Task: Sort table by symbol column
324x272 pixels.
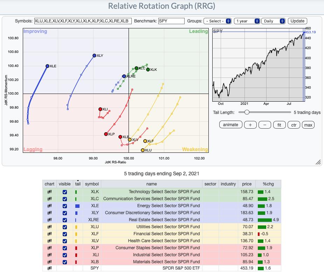Action: click(x=92, y=184)
